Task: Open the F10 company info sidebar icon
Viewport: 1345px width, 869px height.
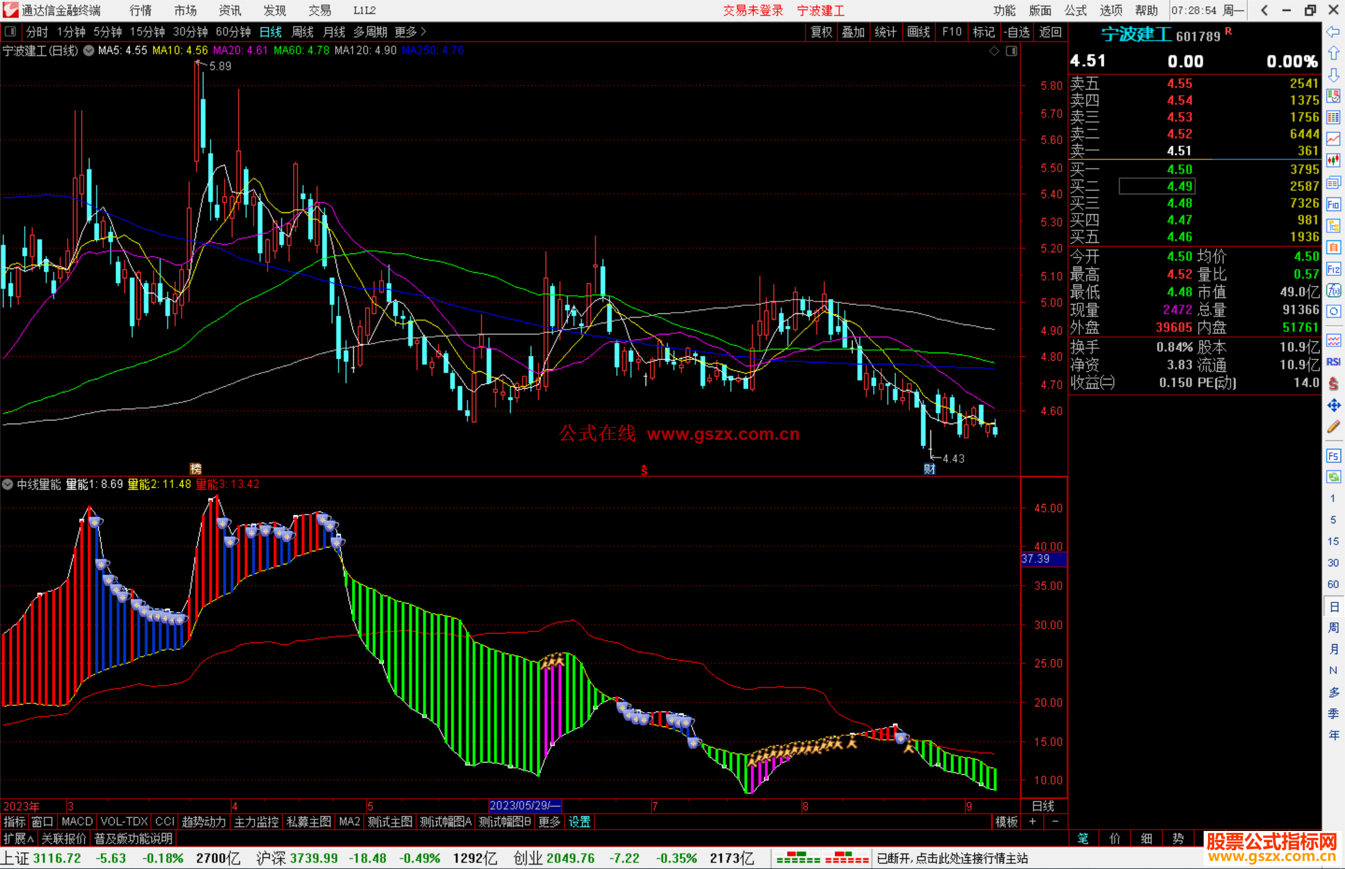Action: pyautogui.click(x=1333, y=204)
